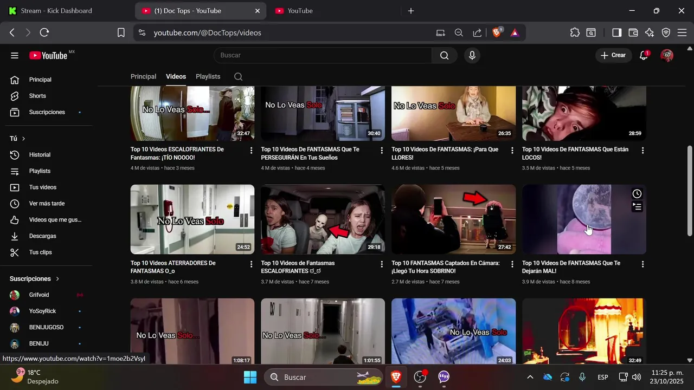Open thumbnail of the 27:42 video
The height and width of the screenshot is (390, 694).
click(x=453, y=219)
